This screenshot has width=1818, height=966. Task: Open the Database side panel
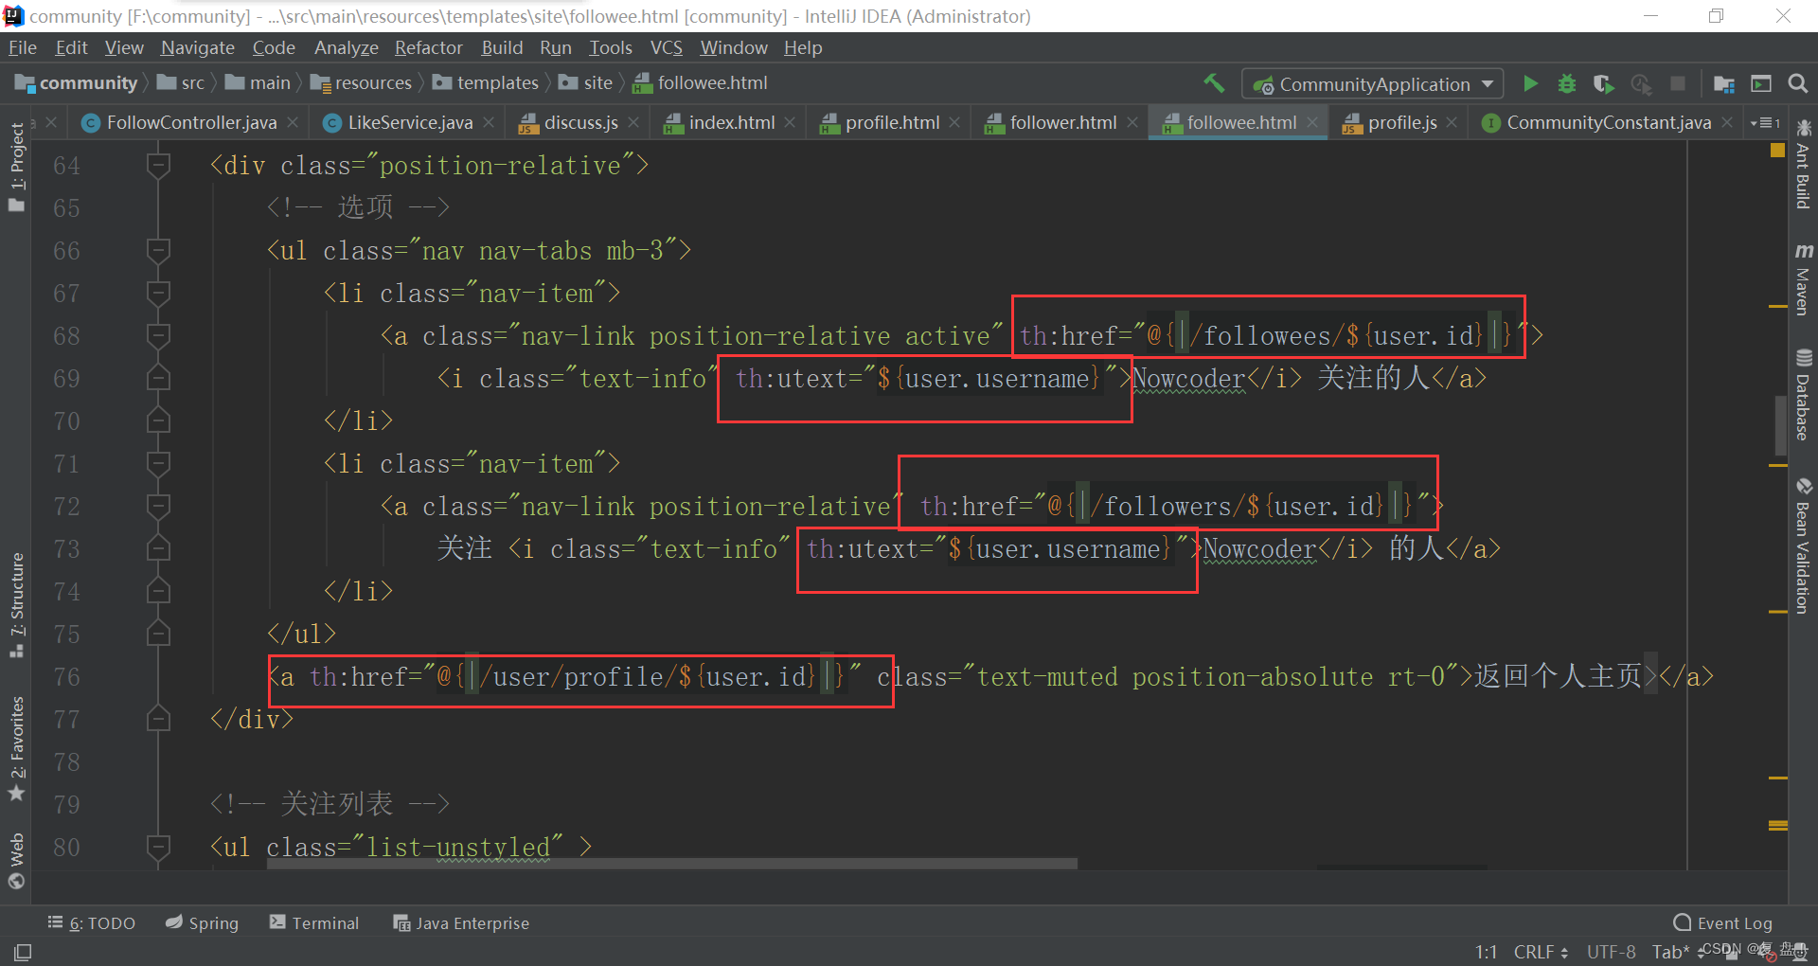(x=1803, y=395)
